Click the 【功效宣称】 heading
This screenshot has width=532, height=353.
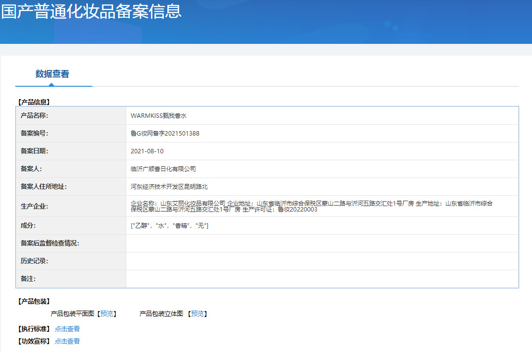point(34,341)
